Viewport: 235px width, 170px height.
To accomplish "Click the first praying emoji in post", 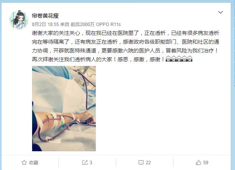I will (168, 59).
